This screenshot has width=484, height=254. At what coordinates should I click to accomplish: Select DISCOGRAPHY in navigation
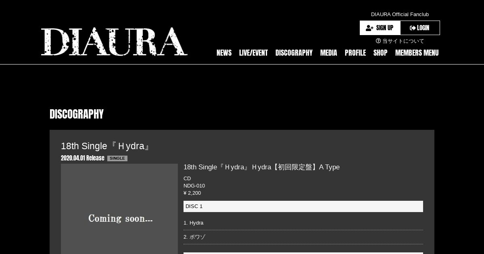[x=294, y=53]
